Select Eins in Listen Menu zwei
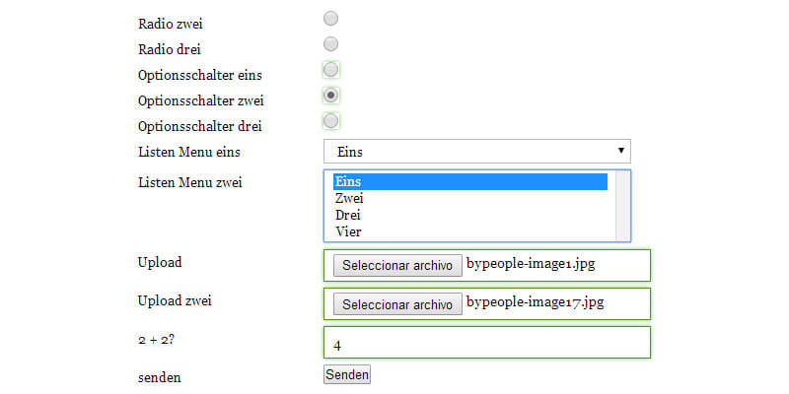789x394 pixels. click(470, 181)
